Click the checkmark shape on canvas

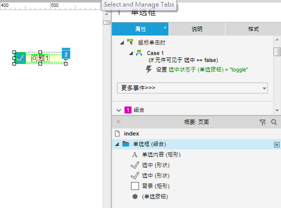(20, 58)
